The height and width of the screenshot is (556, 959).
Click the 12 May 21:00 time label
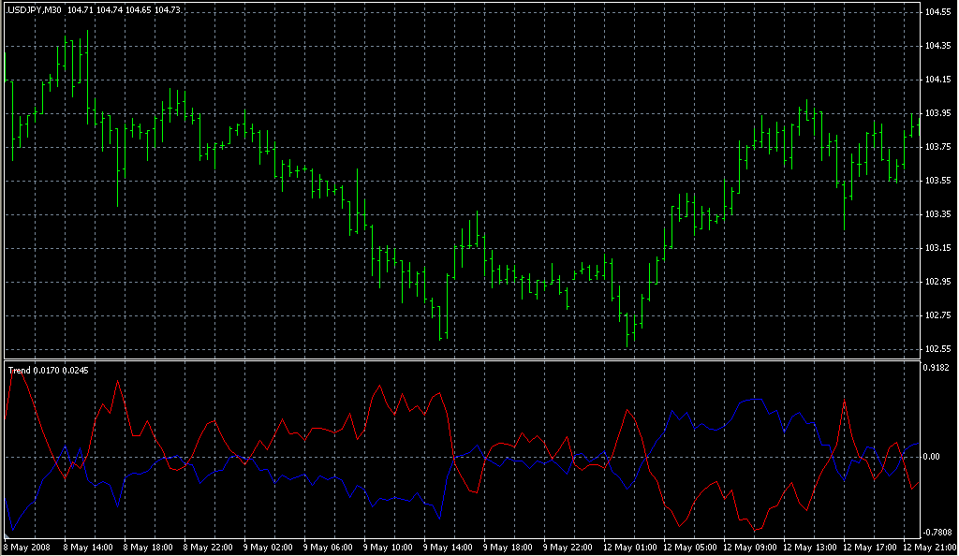click(929, 547)
